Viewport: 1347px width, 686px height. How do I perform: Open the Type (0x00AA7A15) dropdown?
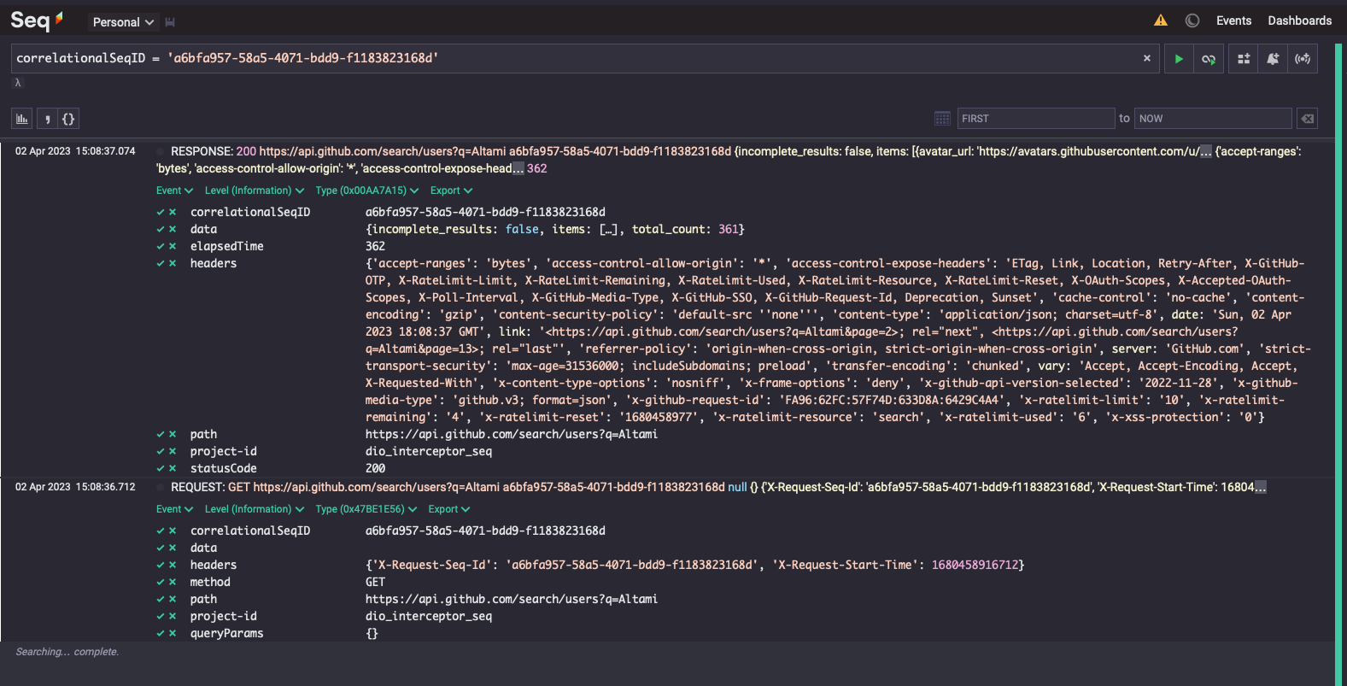tap(367, 191)
